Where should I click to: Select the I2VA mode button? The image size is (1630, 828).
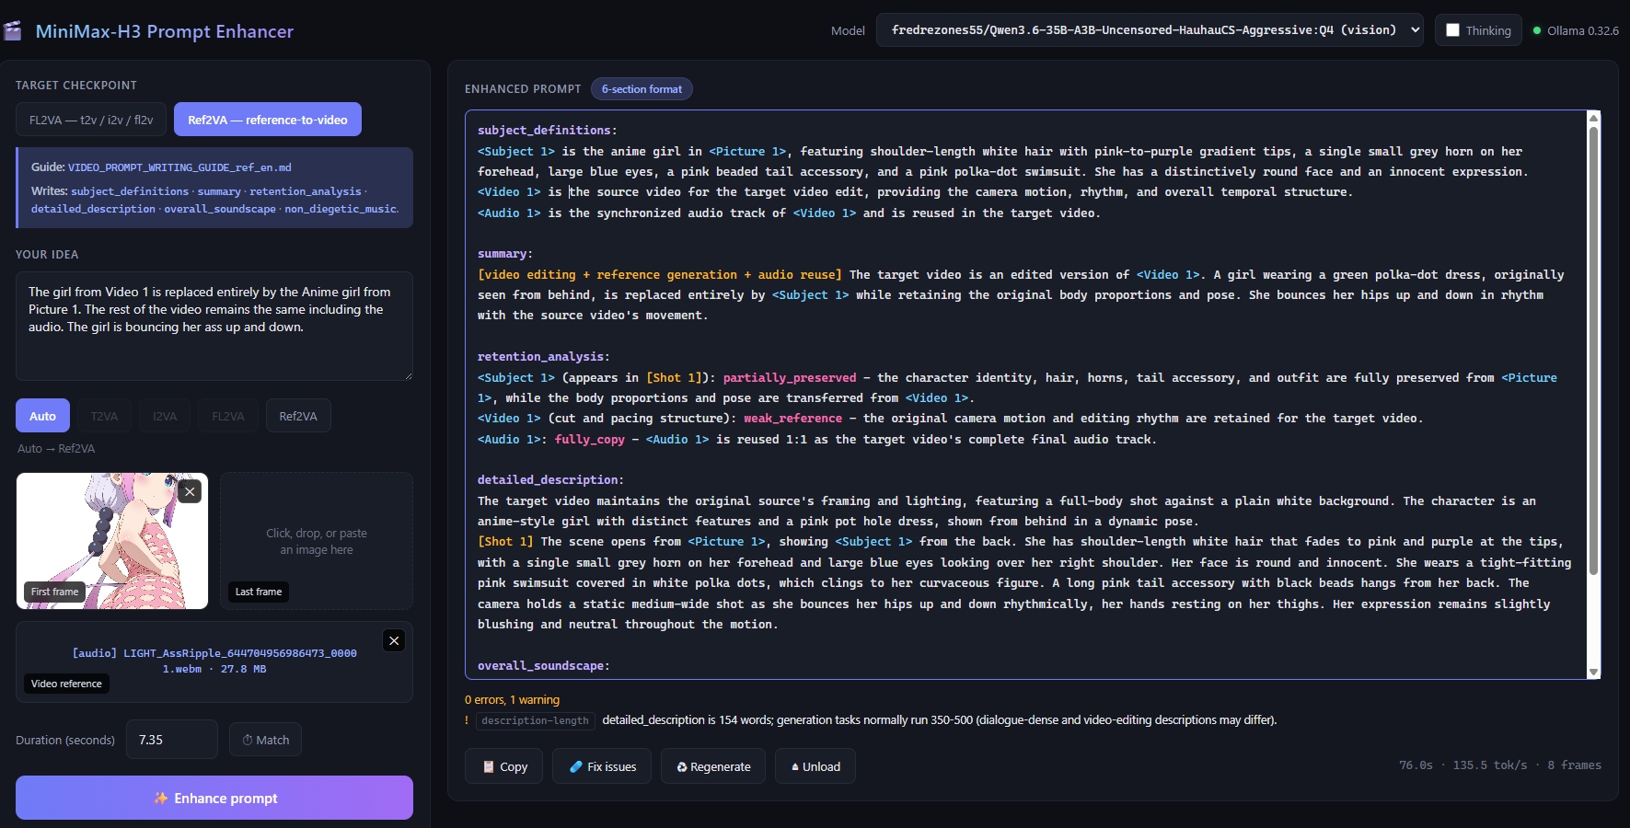point(165,416)
